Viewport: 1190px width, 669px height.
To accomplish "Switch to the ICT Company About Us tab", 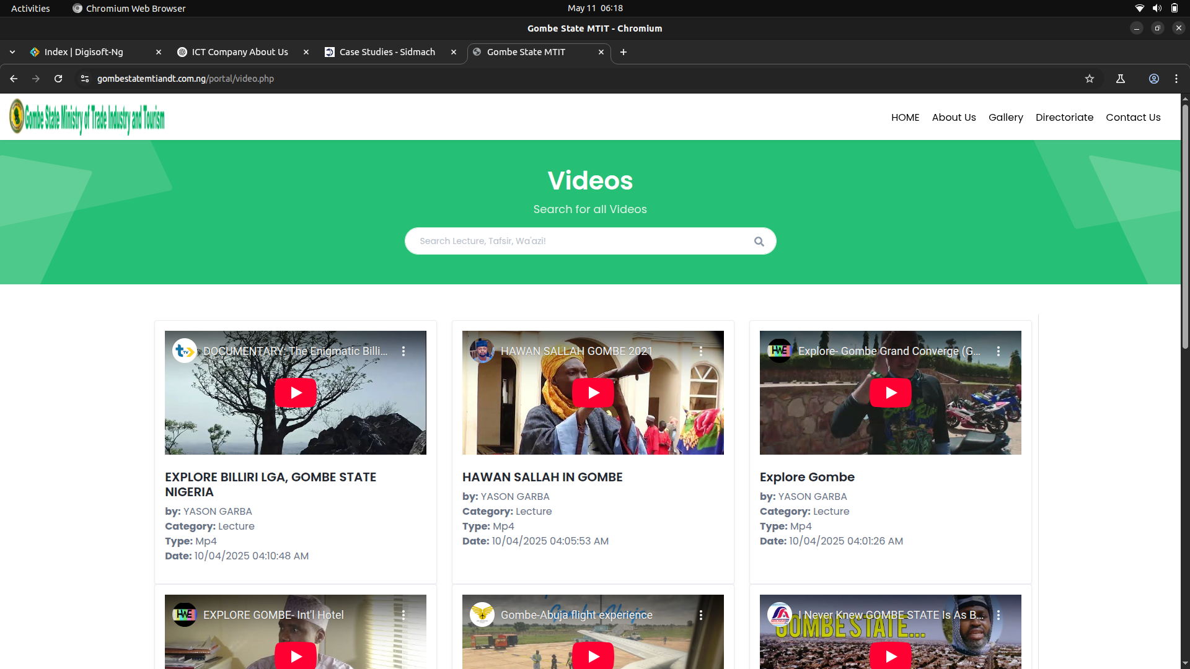I will click(240, 52).
